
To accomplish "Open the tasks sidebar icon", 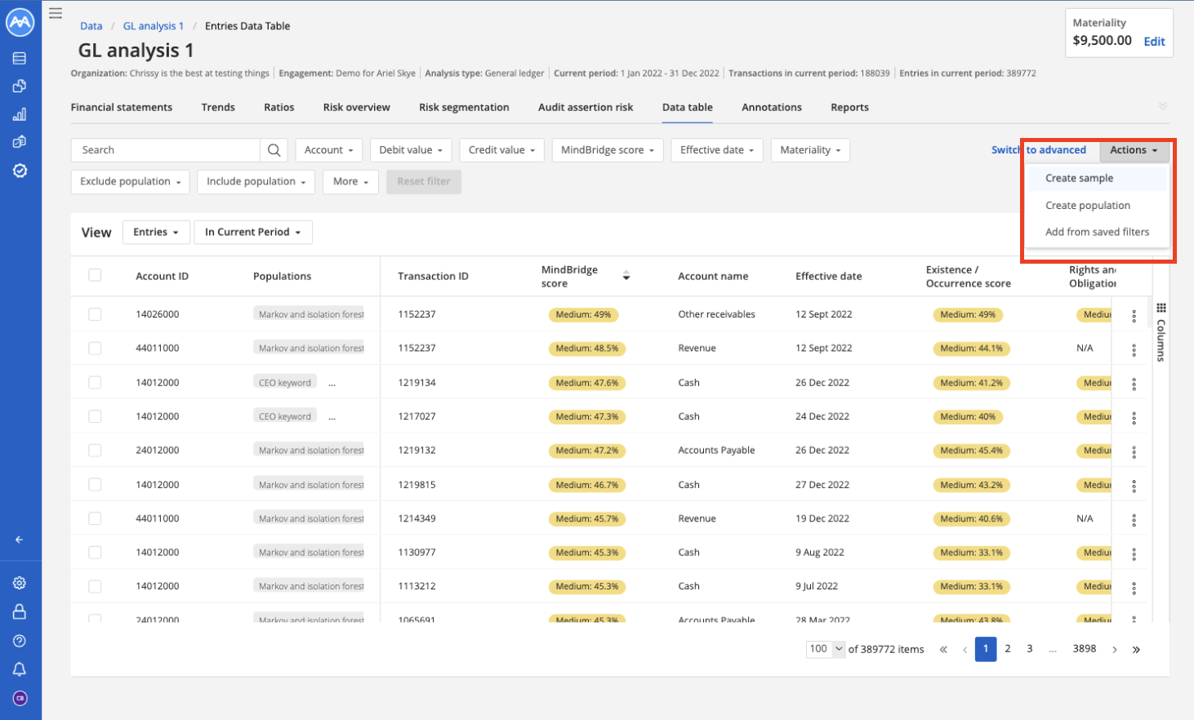I will point(20,142).
